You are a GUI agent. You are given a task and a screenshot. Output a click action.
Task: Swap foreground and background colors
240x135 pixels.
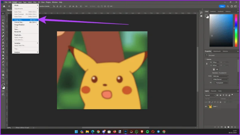pos(4,84)
